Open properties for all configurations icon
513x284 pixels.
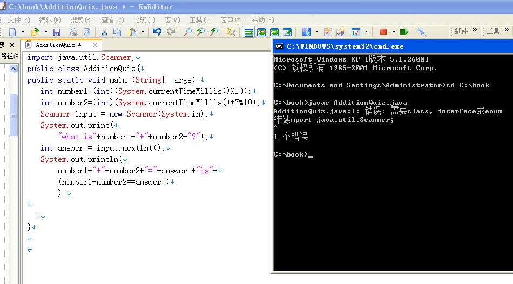[x=341, y=32]
